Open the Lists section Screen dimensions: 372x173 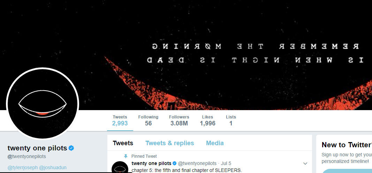[x=231, y=120]
